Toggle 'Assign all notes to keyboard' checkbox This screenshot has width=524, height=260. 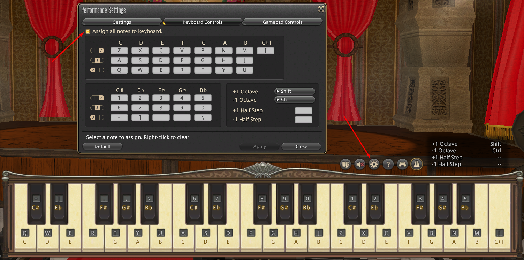click(88, 31)
